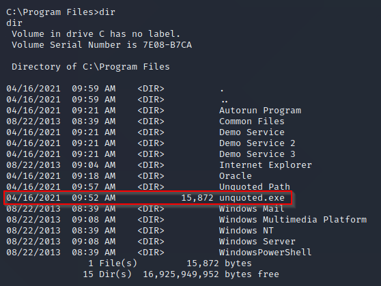Click the 09:52 AM time of unquoted.exe
This screenshot has height=286, width=381.
click(x=94, y=198)
